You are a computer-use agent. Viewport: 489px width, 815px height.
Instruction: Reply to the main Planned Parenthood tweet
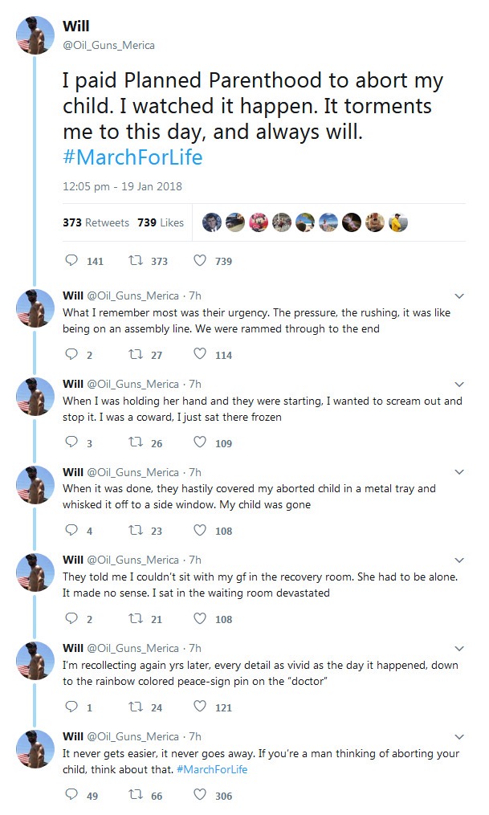[x=71, y=261]
